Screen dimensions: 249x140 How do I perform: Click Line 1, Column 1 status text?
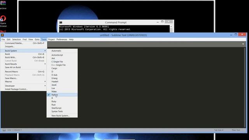[x=14, y=130]
